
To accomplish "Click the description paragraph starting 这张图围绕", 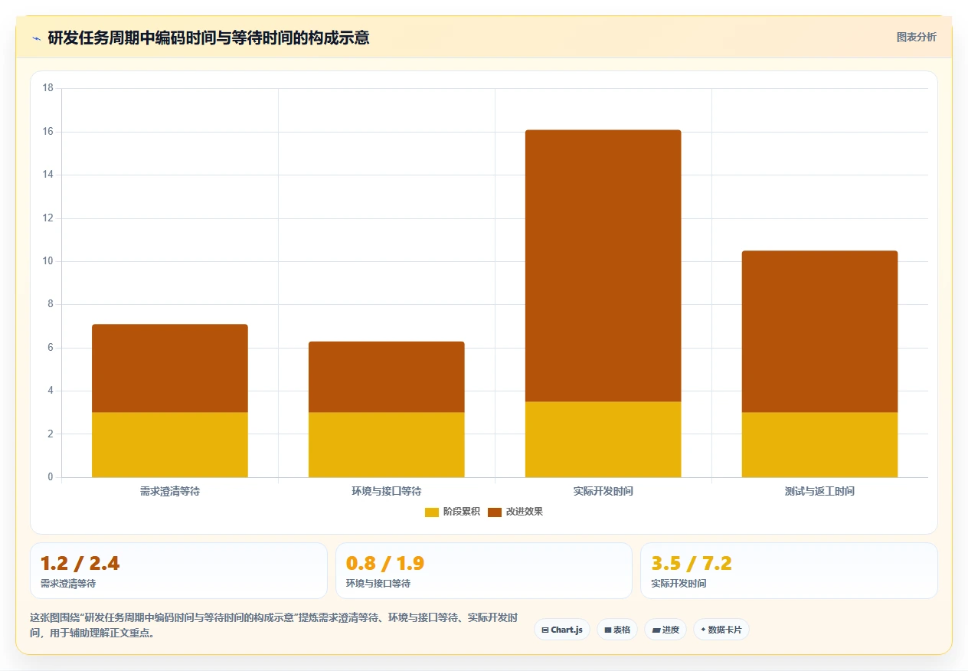I will (x=274, y=625).
